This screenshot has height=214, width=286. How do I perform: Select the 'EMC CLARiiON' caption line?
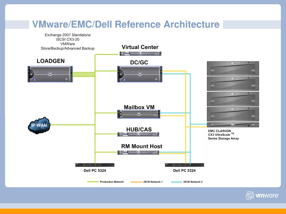tap(220, 131)
